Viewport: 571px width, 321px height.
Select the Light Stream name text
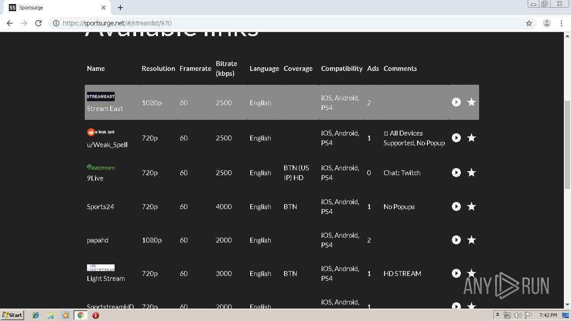[x=106, y=278]
